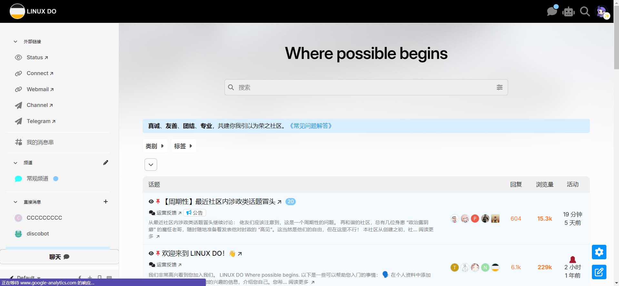Viewport: 619px width, 286px height.
Task: Click the red P avatar on first topic
Action: [475, 218]
